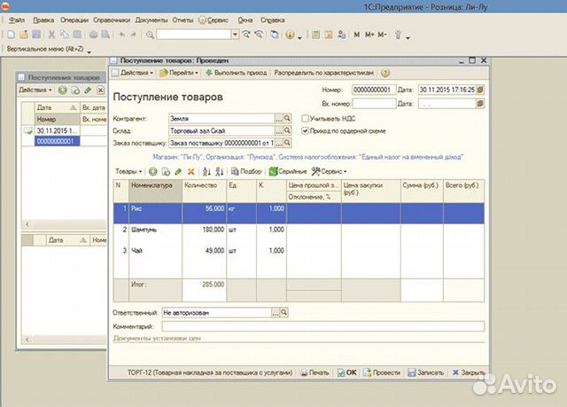Viewport: 567px width, 407px height.
Task: Click the Записать button
Action: click(425, 372)
